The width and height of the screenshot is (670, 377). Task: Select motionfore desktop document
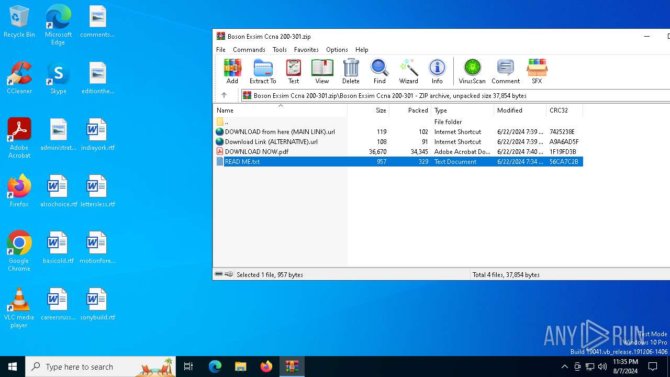pos(97,248)
